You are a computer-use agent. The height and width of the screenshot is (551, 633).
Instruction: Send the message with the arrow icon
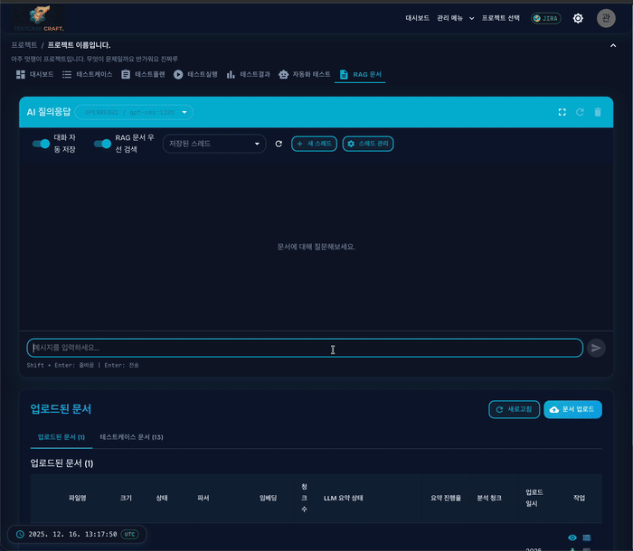(596, 348)
